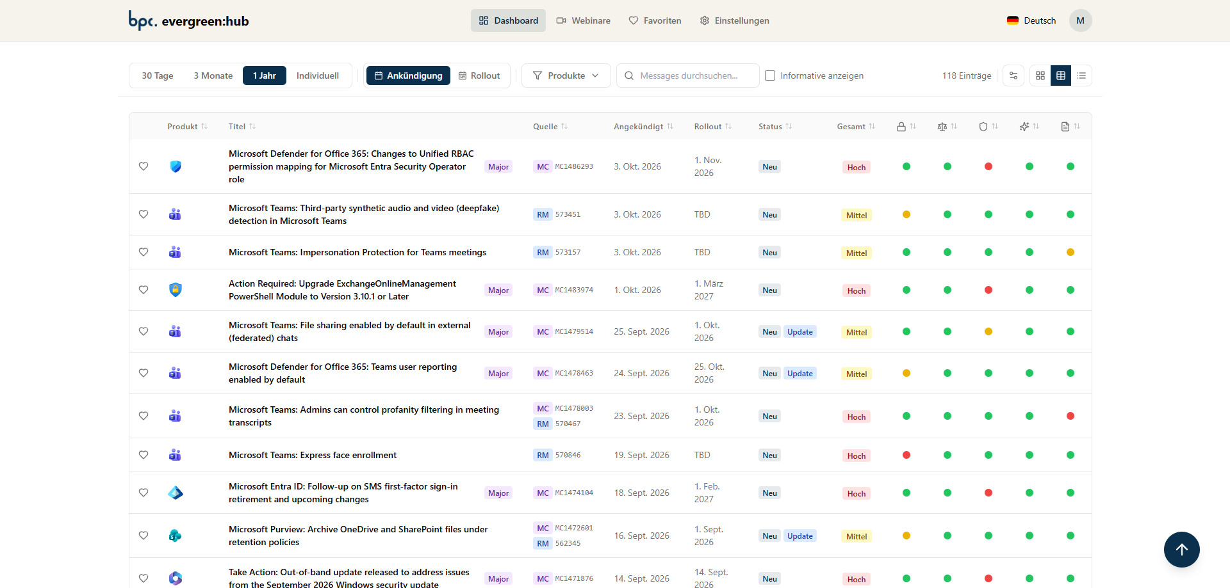Click Defender shield icon for Unified RBAC row
The height and width of the screenshot is (588, 1230).
click(176, 166)
